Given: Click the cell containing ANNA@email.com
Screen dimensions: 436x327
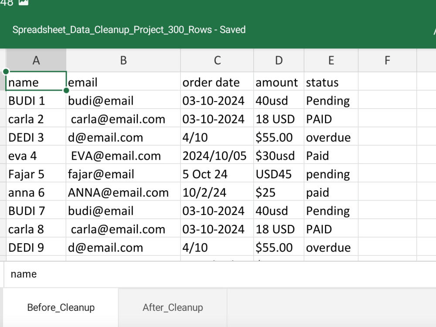Looking at the screenshot, I should [x=123, y=191].
